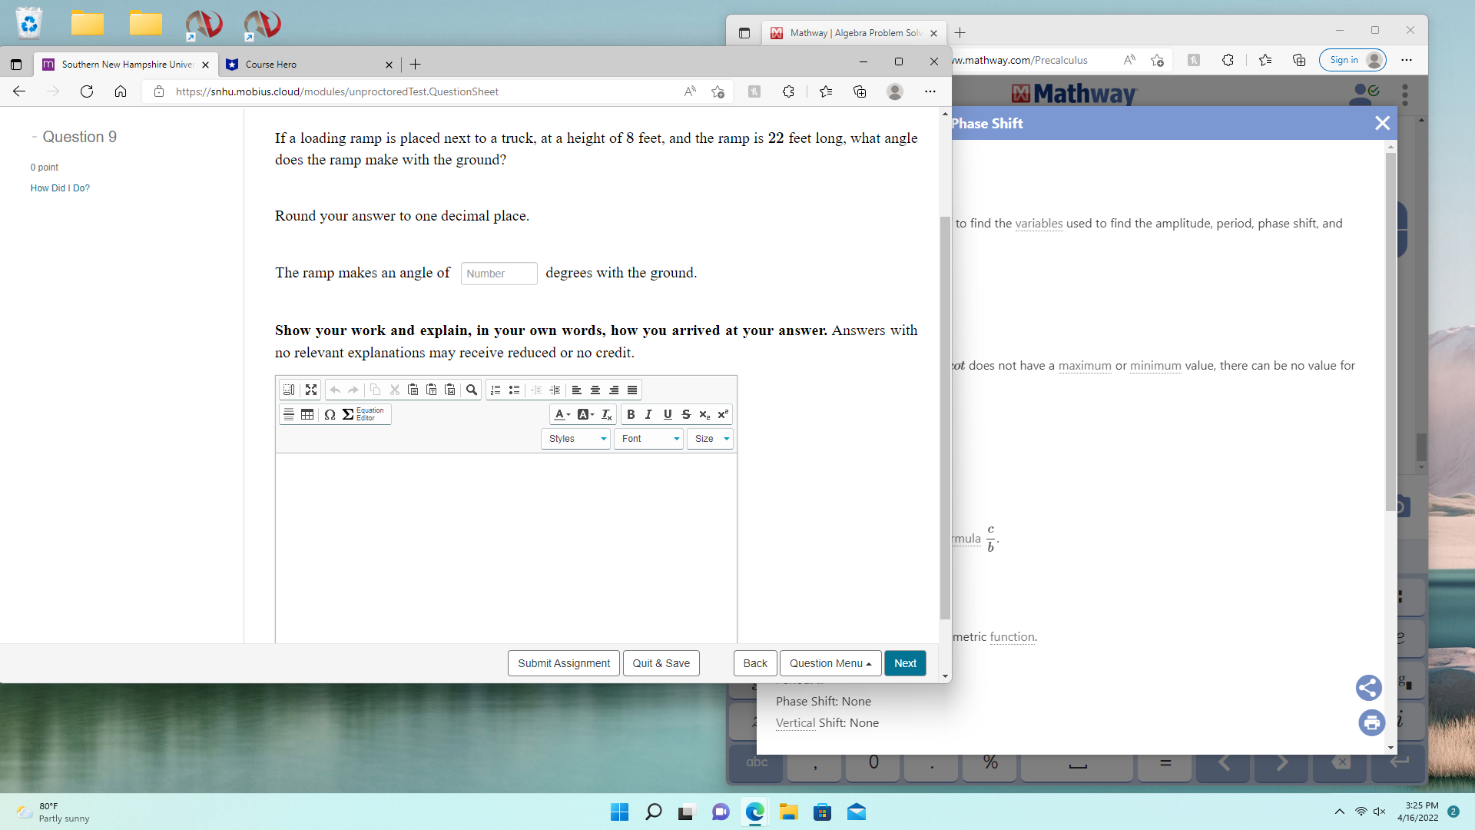Maximize the answer editor to fullscreen
Viewport: 1475px width, 830px height.
311,390
